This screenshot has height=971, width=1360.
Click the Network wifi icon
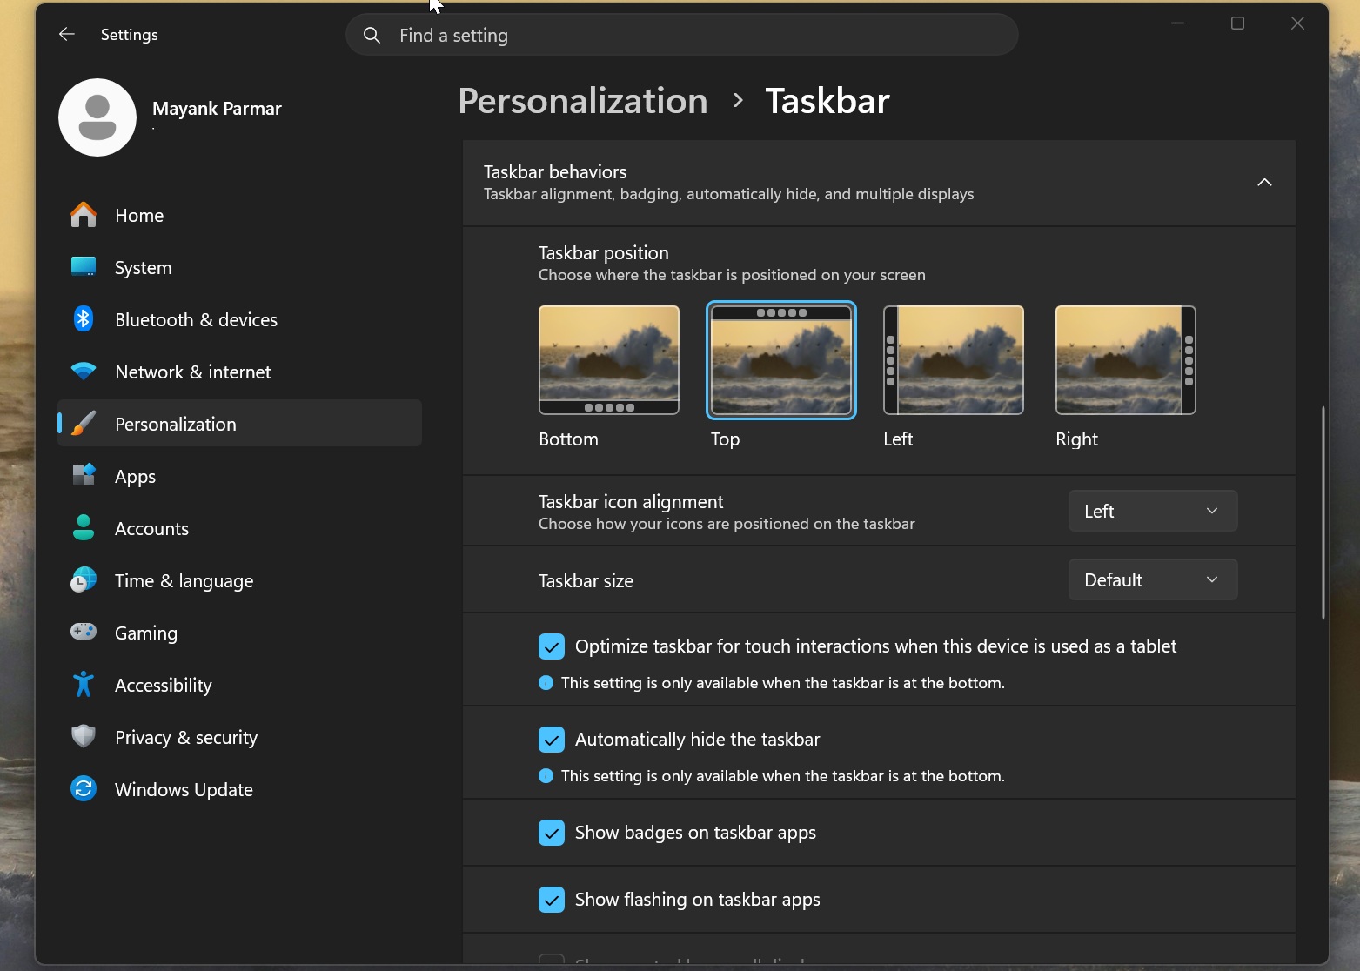(x=84, y=372)
